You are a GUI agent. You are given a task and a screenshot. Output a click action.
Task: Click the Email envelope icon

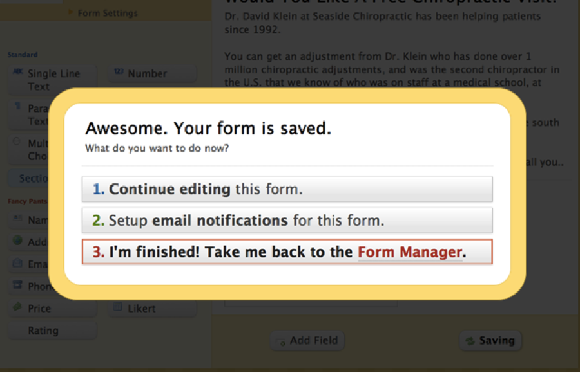pyautogui.click(x=18, y=264)
